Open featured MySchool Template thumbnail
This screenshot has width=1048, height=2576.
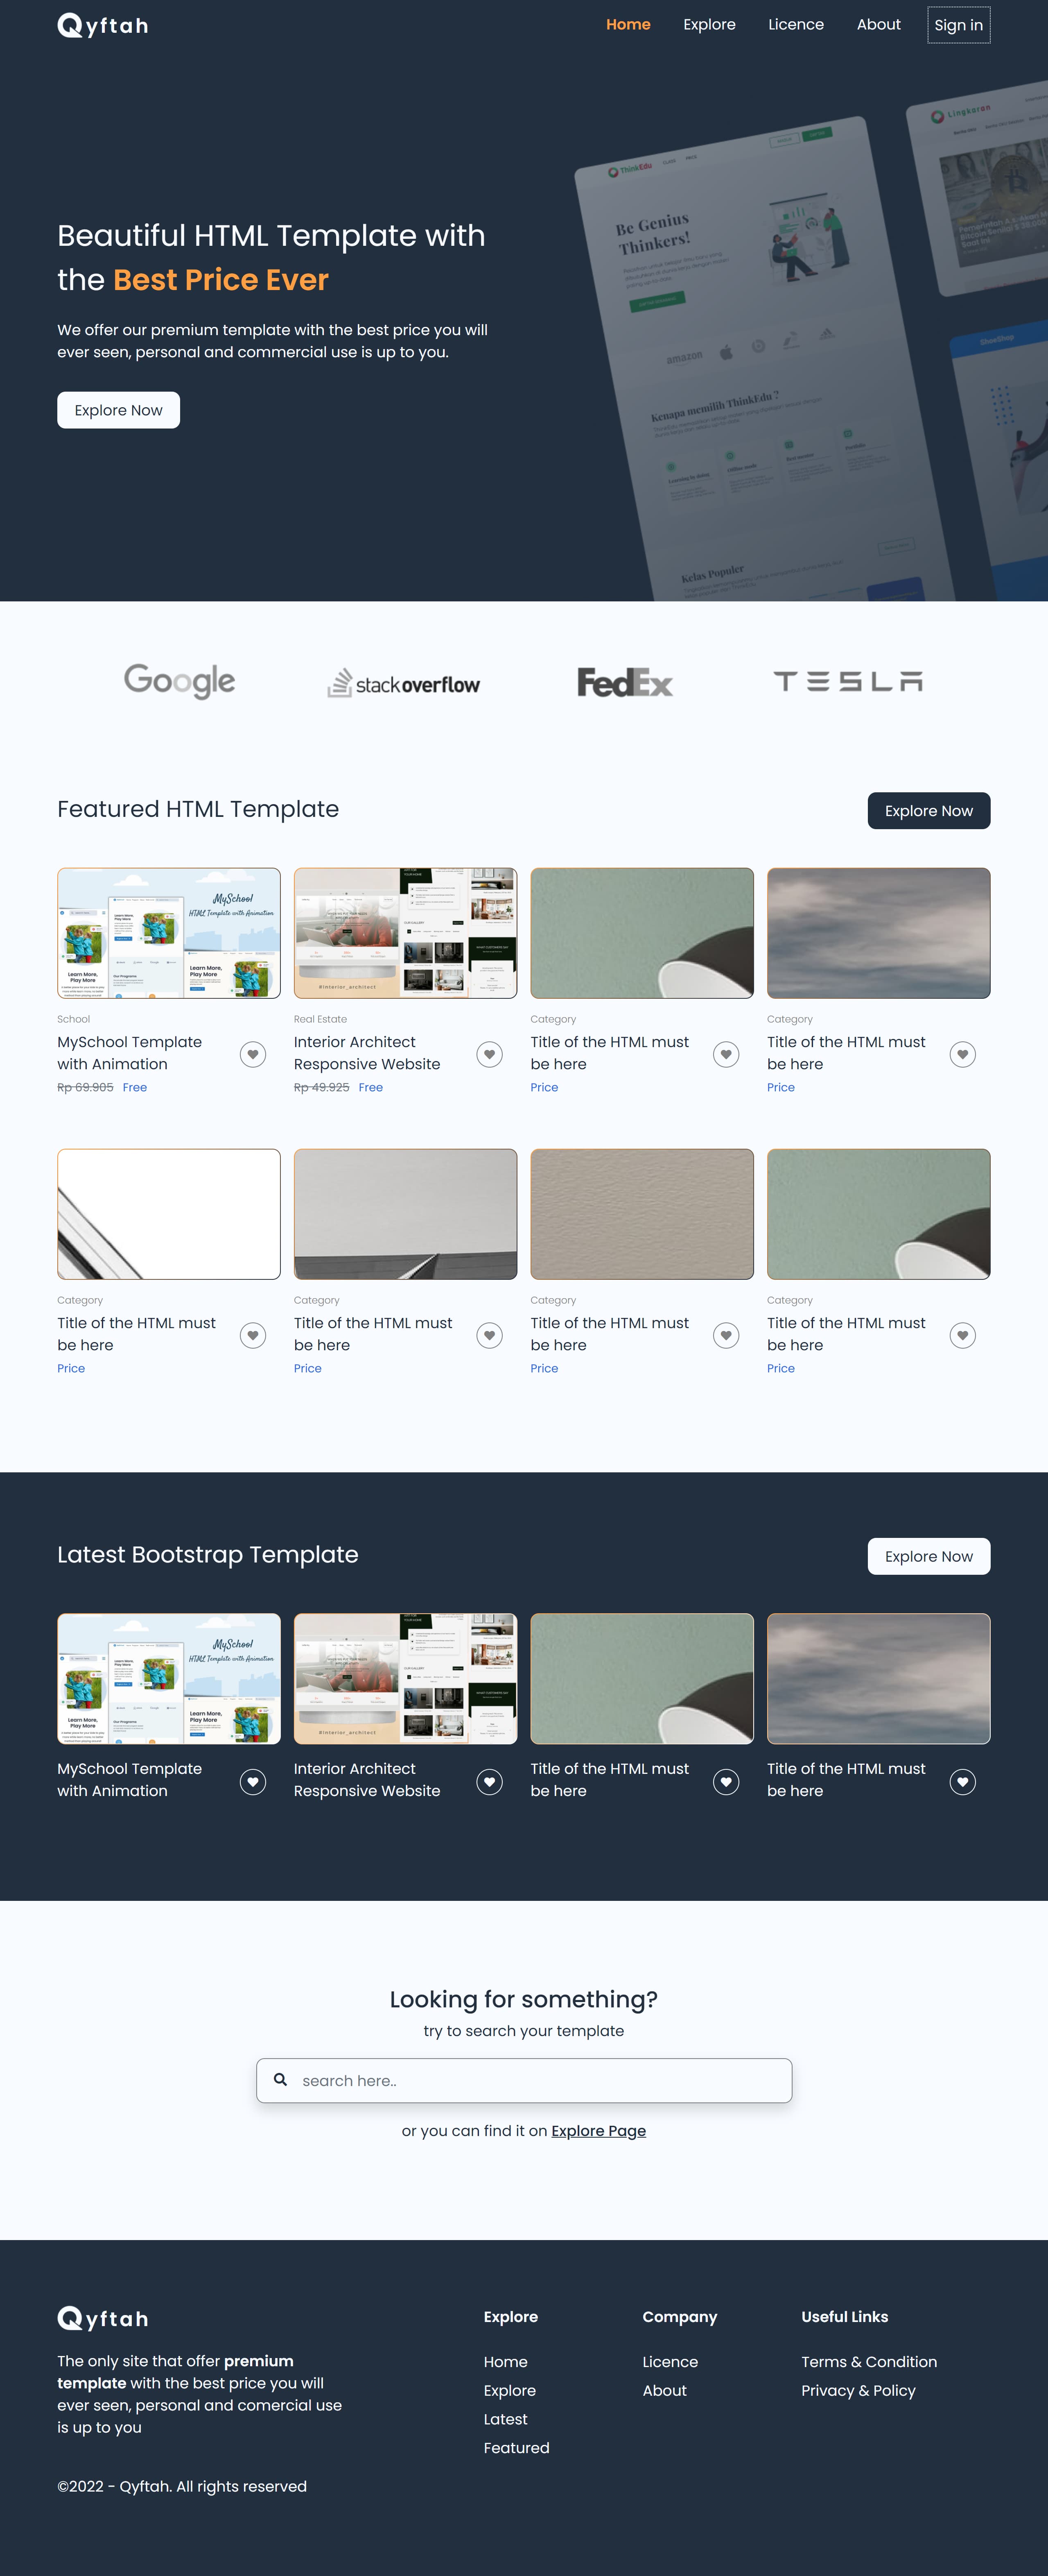point(169,933)
